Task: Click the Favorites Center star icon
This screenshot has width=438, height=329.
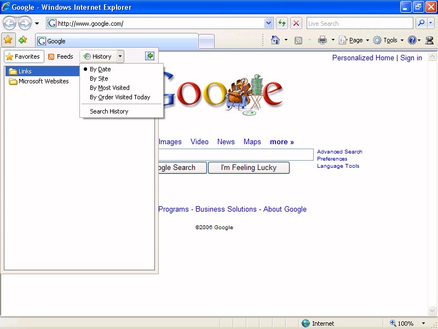Action: pyautogui.click(x=8, y=39)
